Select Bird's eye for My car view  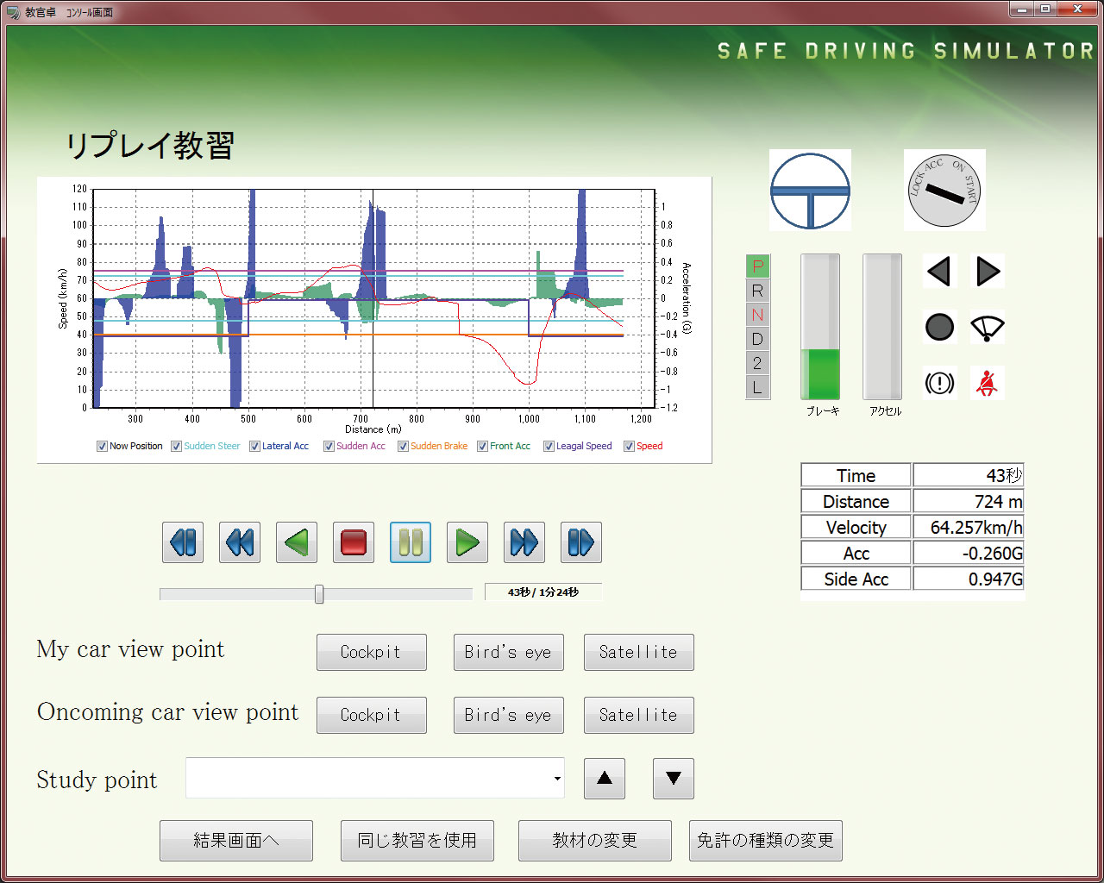pos(508,652)
